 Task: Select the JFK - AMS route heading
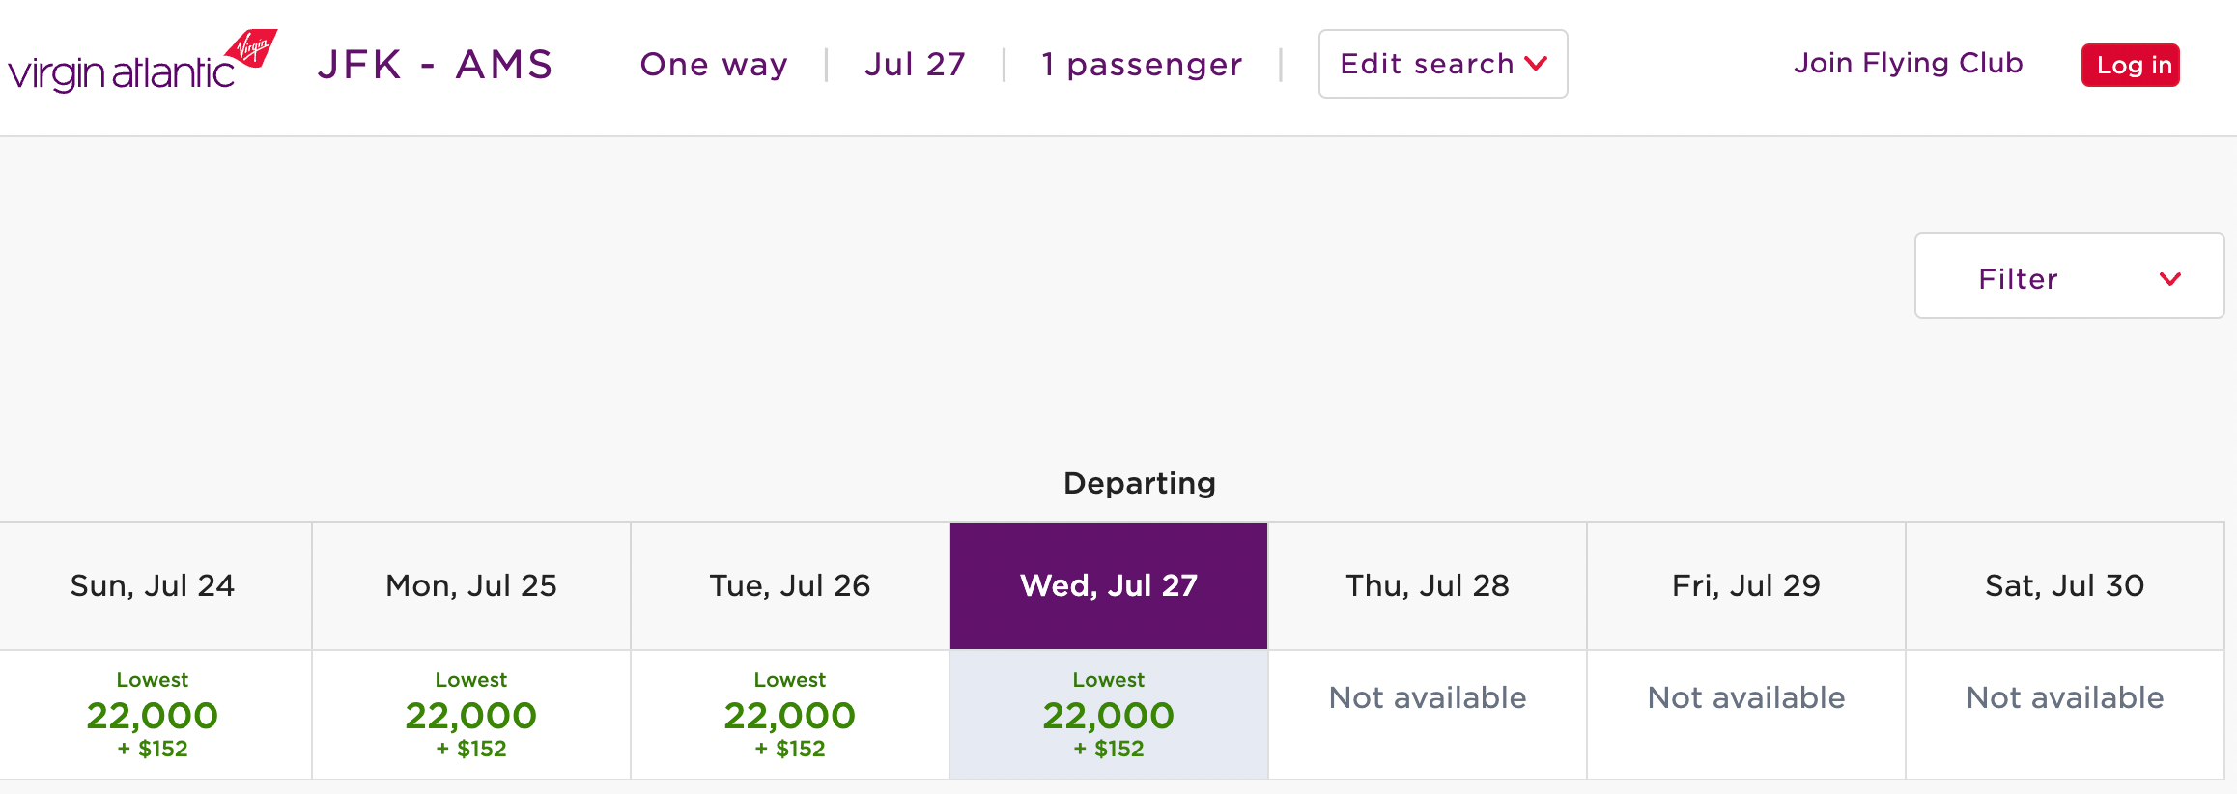click(436, 65)
